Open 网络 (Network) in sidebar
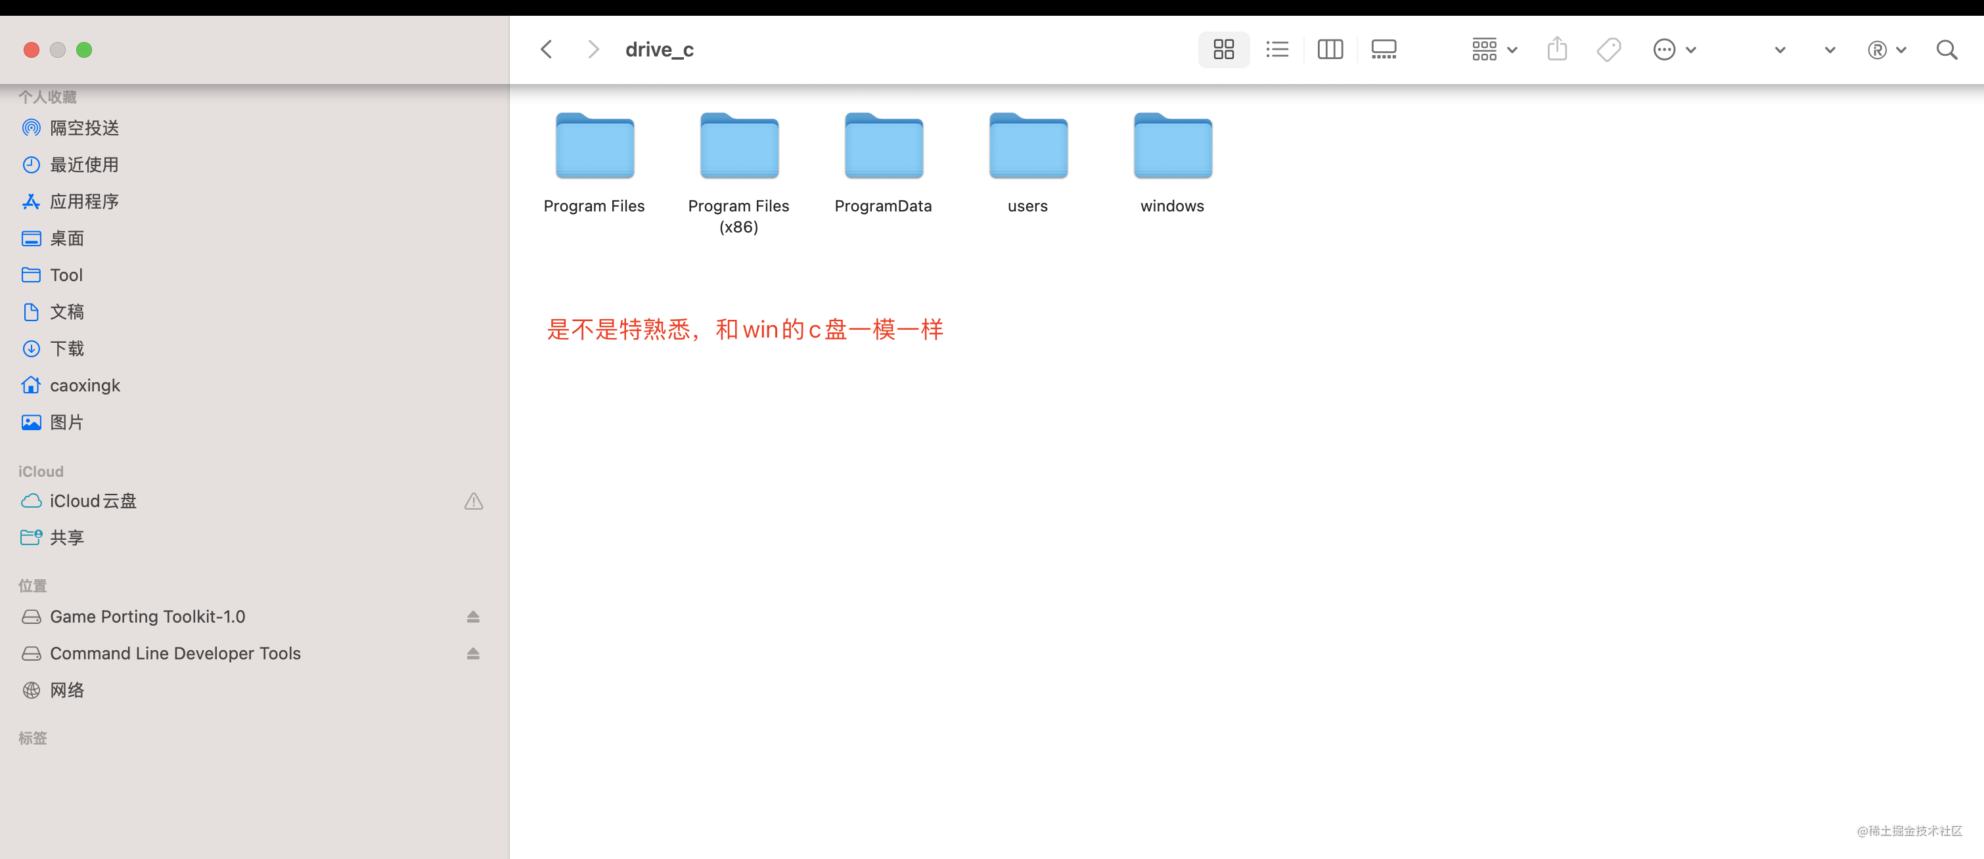The height and width of the screenshot is (859, 1984). (x=254, y=690)
